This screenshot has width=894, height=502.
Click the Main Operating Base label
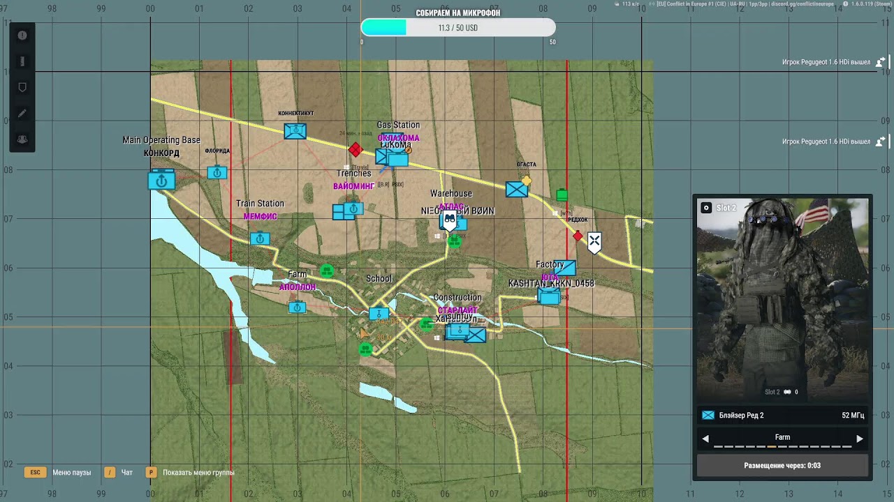161,140
